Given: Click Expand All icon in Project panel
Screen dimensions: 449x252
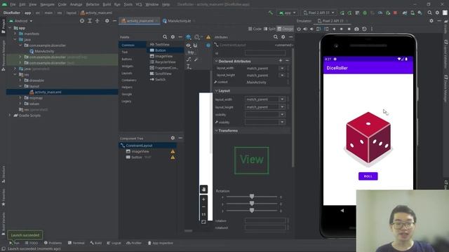Looking at the screenshot, I should pyautogui.click(x=90, y=21).
